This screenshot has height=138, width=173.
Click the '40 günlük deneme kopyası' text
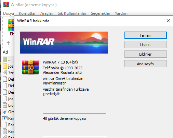(65, 118)
